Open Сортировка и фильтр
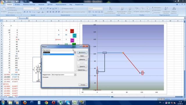 tap(166, 10)
